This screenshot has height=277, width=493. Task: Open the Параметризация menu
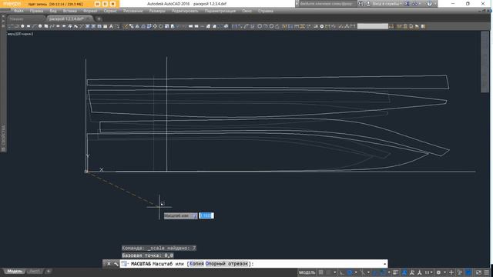(x=220, y=11)
